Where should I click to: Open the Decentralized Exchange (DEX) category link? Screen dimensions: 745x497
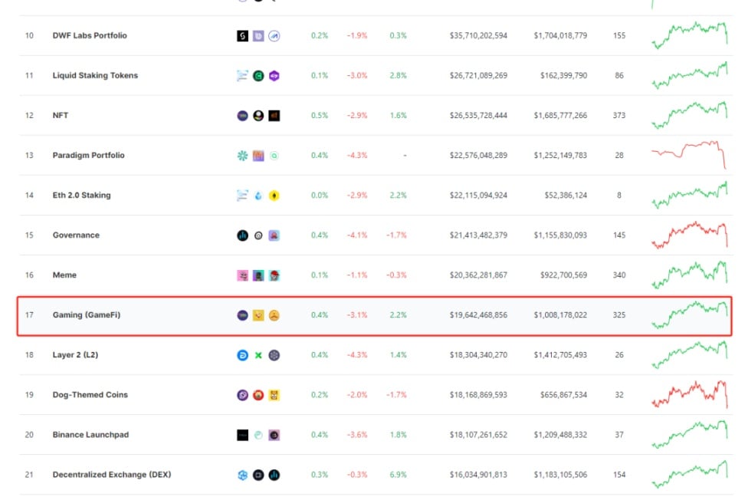[112, 475]
